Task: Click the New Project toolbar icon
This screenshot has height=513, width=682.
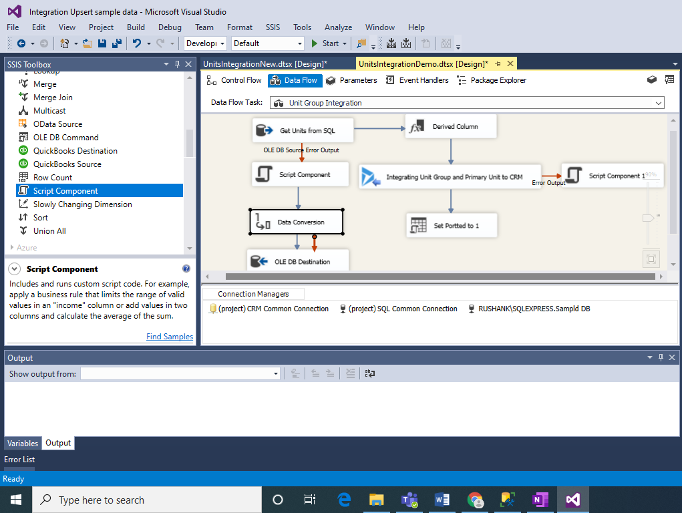Action: [64, 43]
